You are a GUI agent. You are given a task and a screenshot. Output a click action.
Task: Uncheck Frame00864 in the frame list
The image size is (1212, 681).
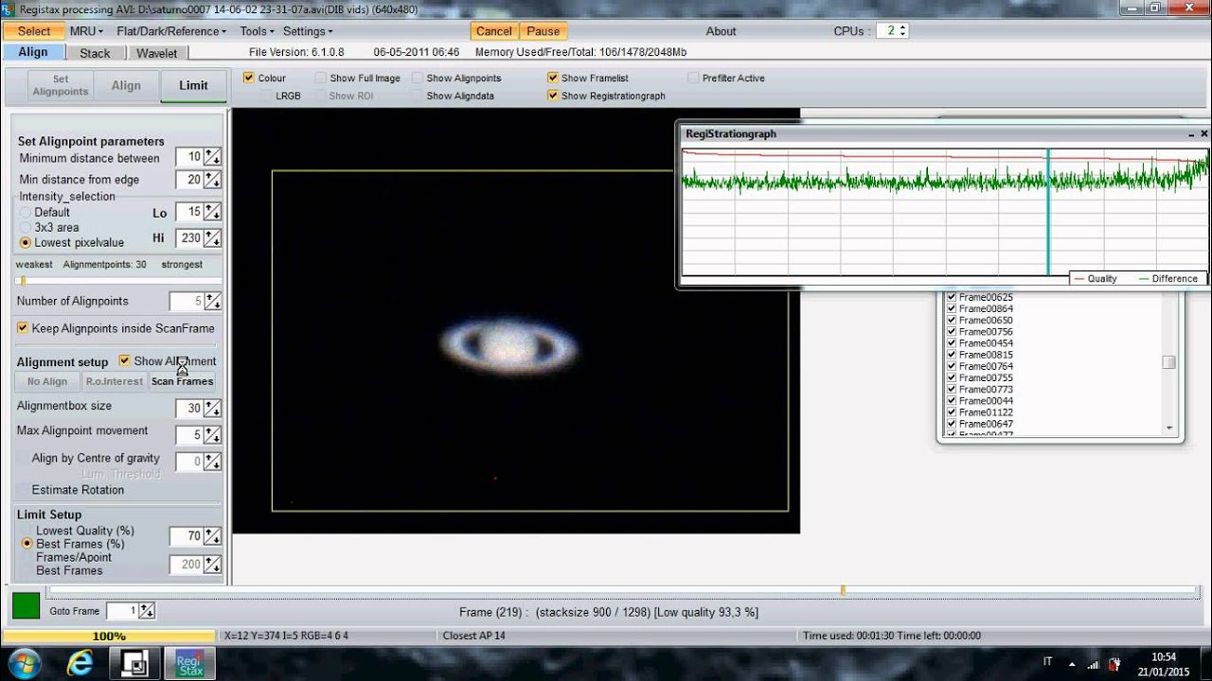[952, 309]
